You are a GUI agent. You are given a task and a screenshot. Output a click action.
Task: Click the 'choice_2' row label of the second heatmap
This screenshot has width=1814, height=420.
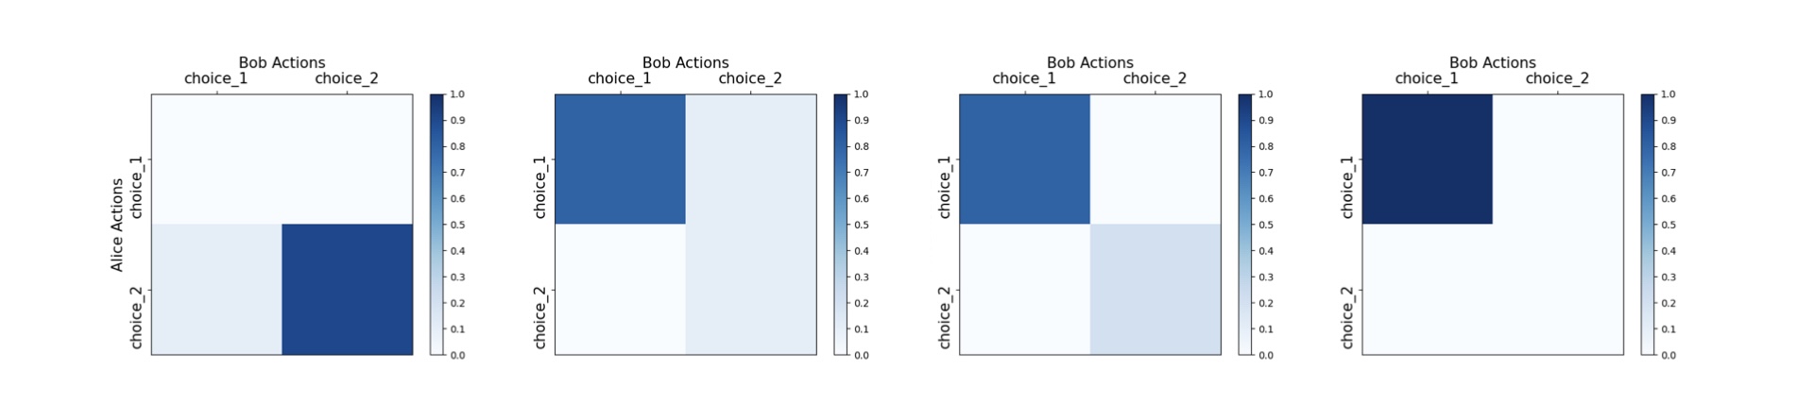(x=540, y=318)
